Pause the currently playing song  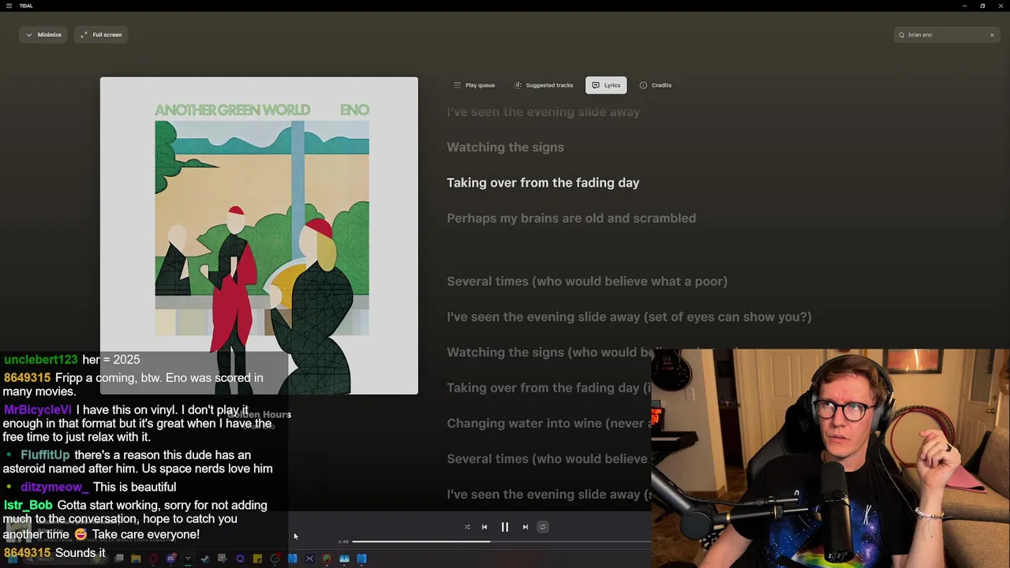click(505, 527)
